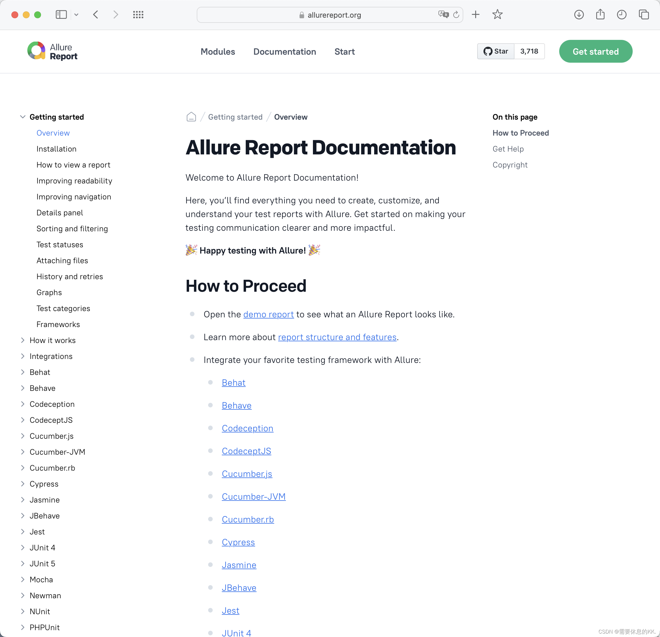The height and width of the screenshot is (637, 660).
Task: Open the Safari downloads icon
Action: [579, 15]
